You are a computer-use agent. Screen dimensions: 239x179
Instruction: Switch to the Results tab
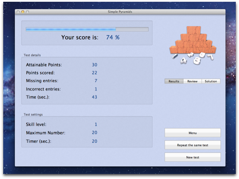click(x=174, y=81)
